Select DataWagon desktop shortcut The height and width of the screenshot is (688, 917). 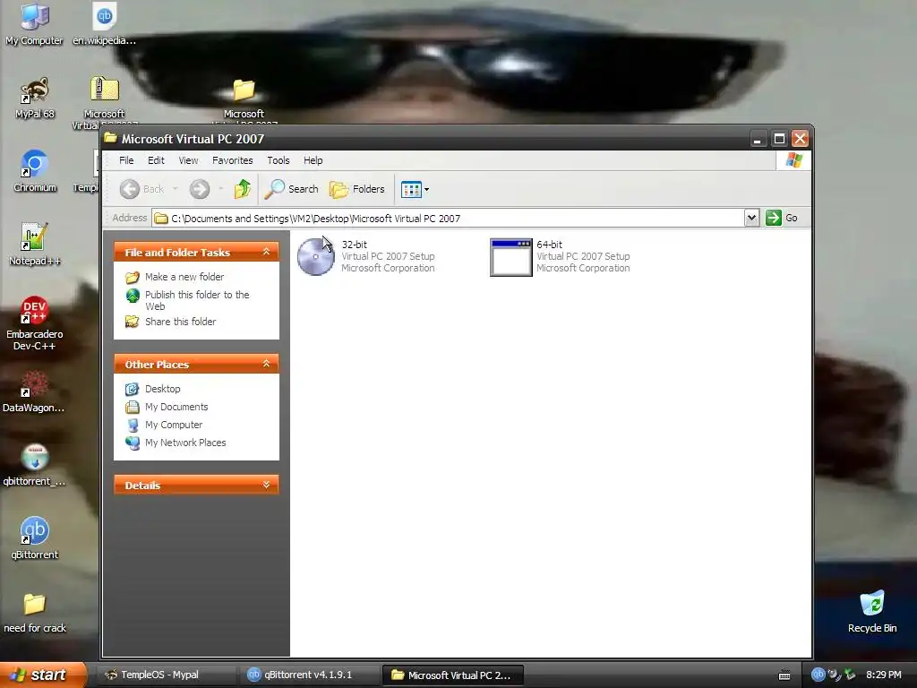35,392
